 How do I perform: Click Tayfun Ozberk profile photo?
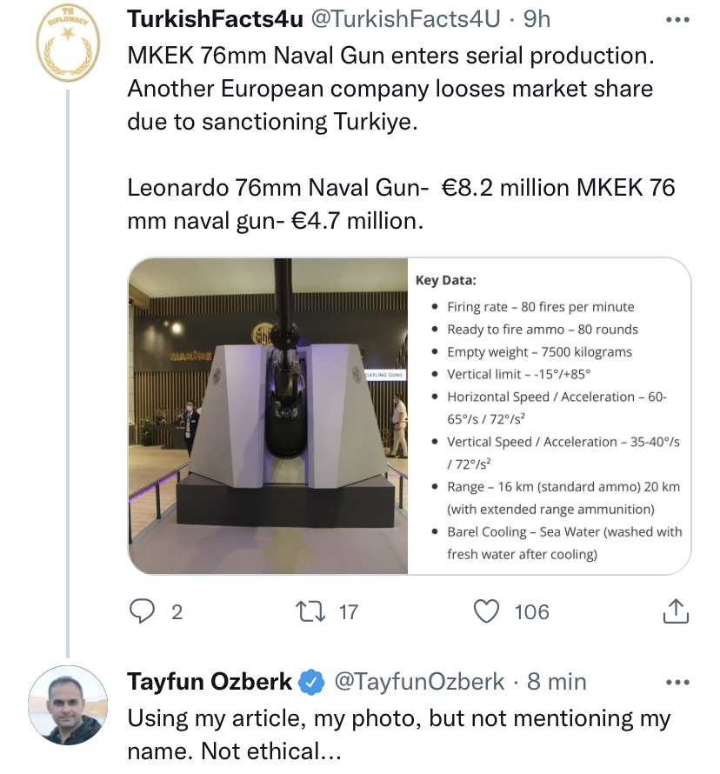pyautogui.click(x=68, y=705)
